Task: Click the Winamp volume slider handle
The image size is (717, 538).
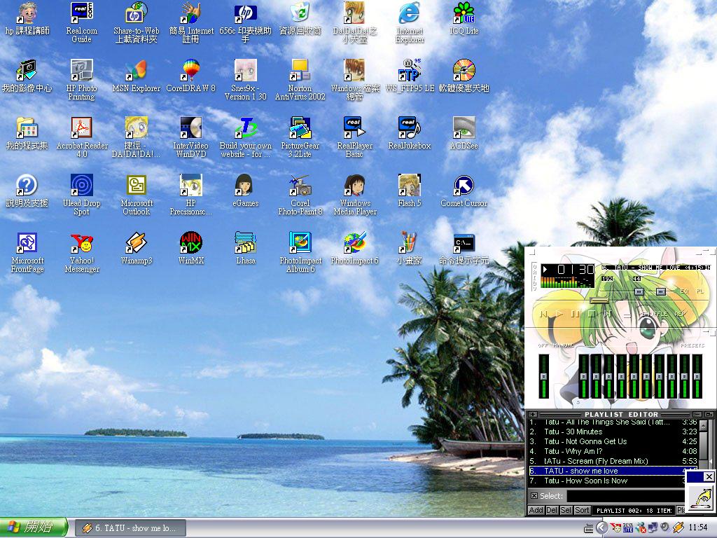Action: (x=639, y=291)
